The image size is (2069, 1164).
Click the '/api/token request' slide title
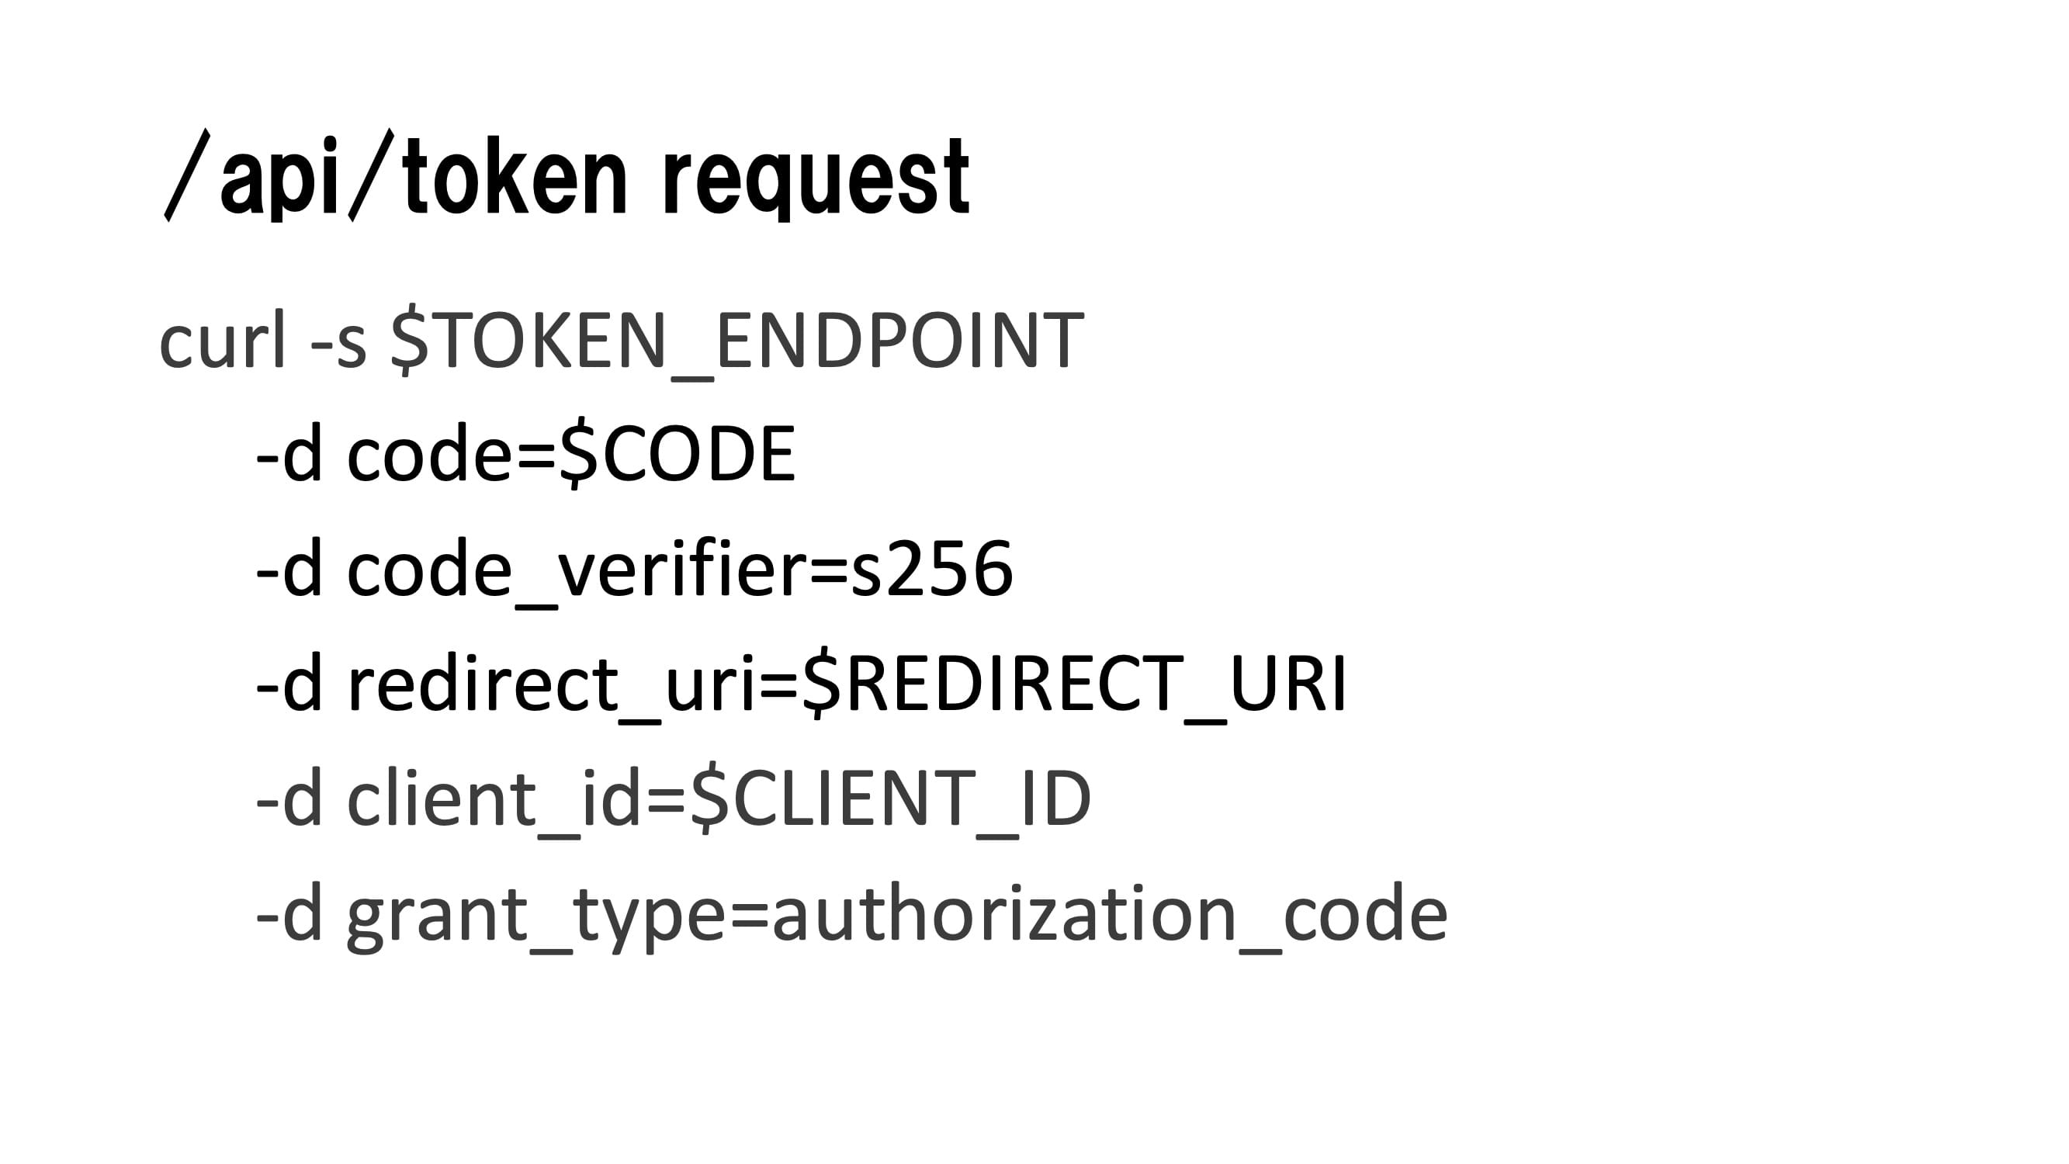click(x=567, y=175)
